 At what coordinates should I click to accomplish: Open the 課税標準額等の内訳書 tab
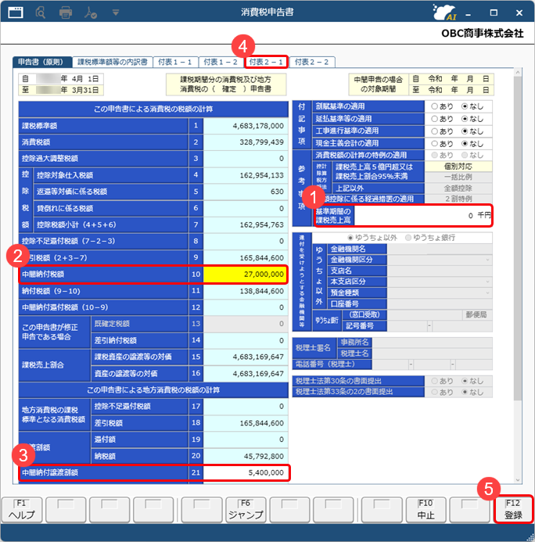[x=113, y=62]
